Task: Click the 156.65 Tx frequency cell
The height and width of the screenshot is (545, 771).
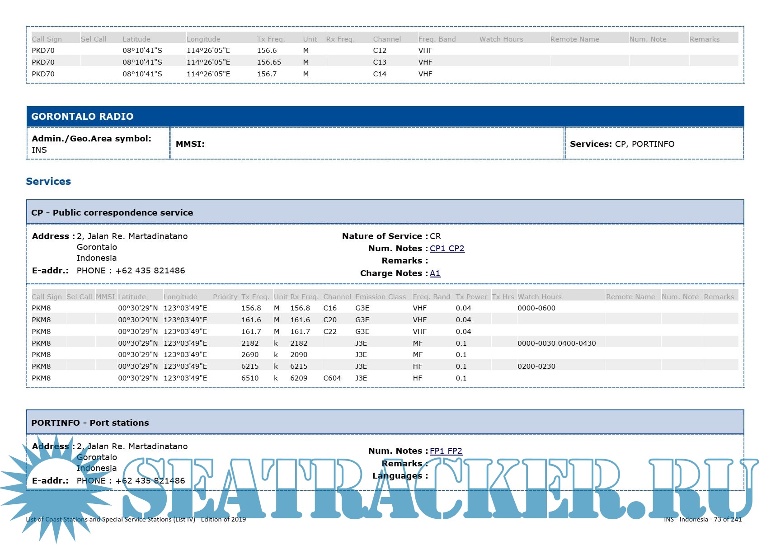Action: [269, 62]
